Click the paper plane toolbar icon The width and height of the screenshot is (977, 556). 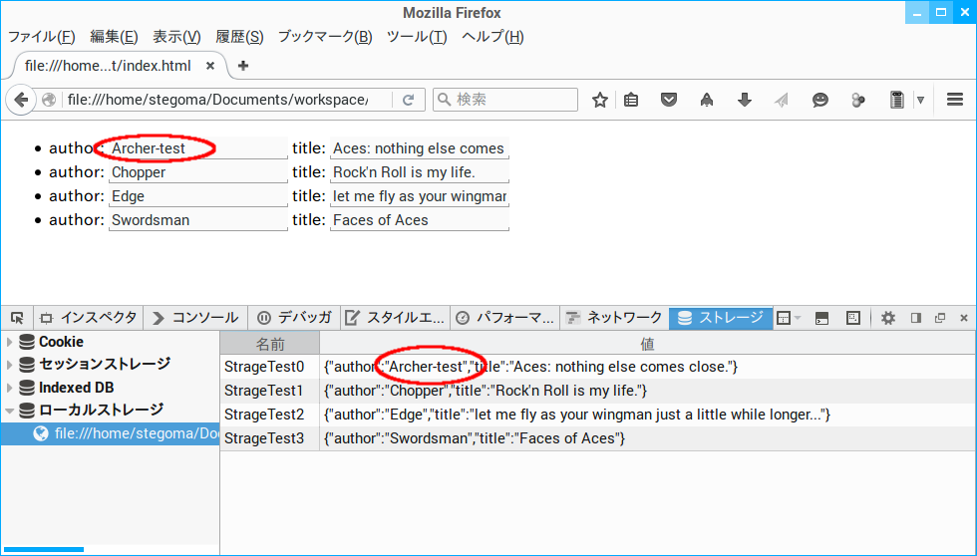(782, 100)
